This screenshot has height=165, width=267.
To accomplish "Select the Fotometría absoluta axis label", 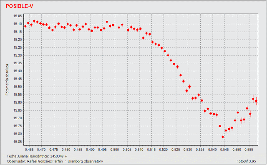I will (7, 80).
